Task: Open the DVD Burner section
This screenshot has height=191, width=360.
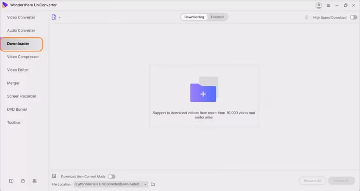Action: coord(17,109)
